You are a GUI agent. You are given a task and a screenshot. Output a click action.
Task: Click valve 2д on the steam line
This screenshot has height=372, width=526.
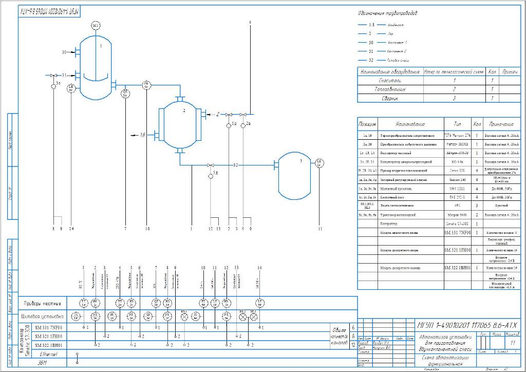tap(243, 115)
